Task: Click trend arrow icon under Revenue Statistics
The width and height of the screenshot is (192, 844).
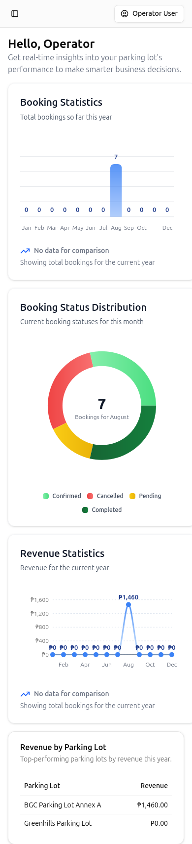Action: pyautogui.click(x=25, y=694)
